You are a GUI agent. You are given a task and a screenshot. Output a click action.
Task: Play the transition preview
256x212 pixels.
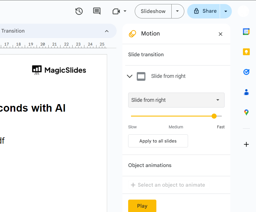[142, 206]
